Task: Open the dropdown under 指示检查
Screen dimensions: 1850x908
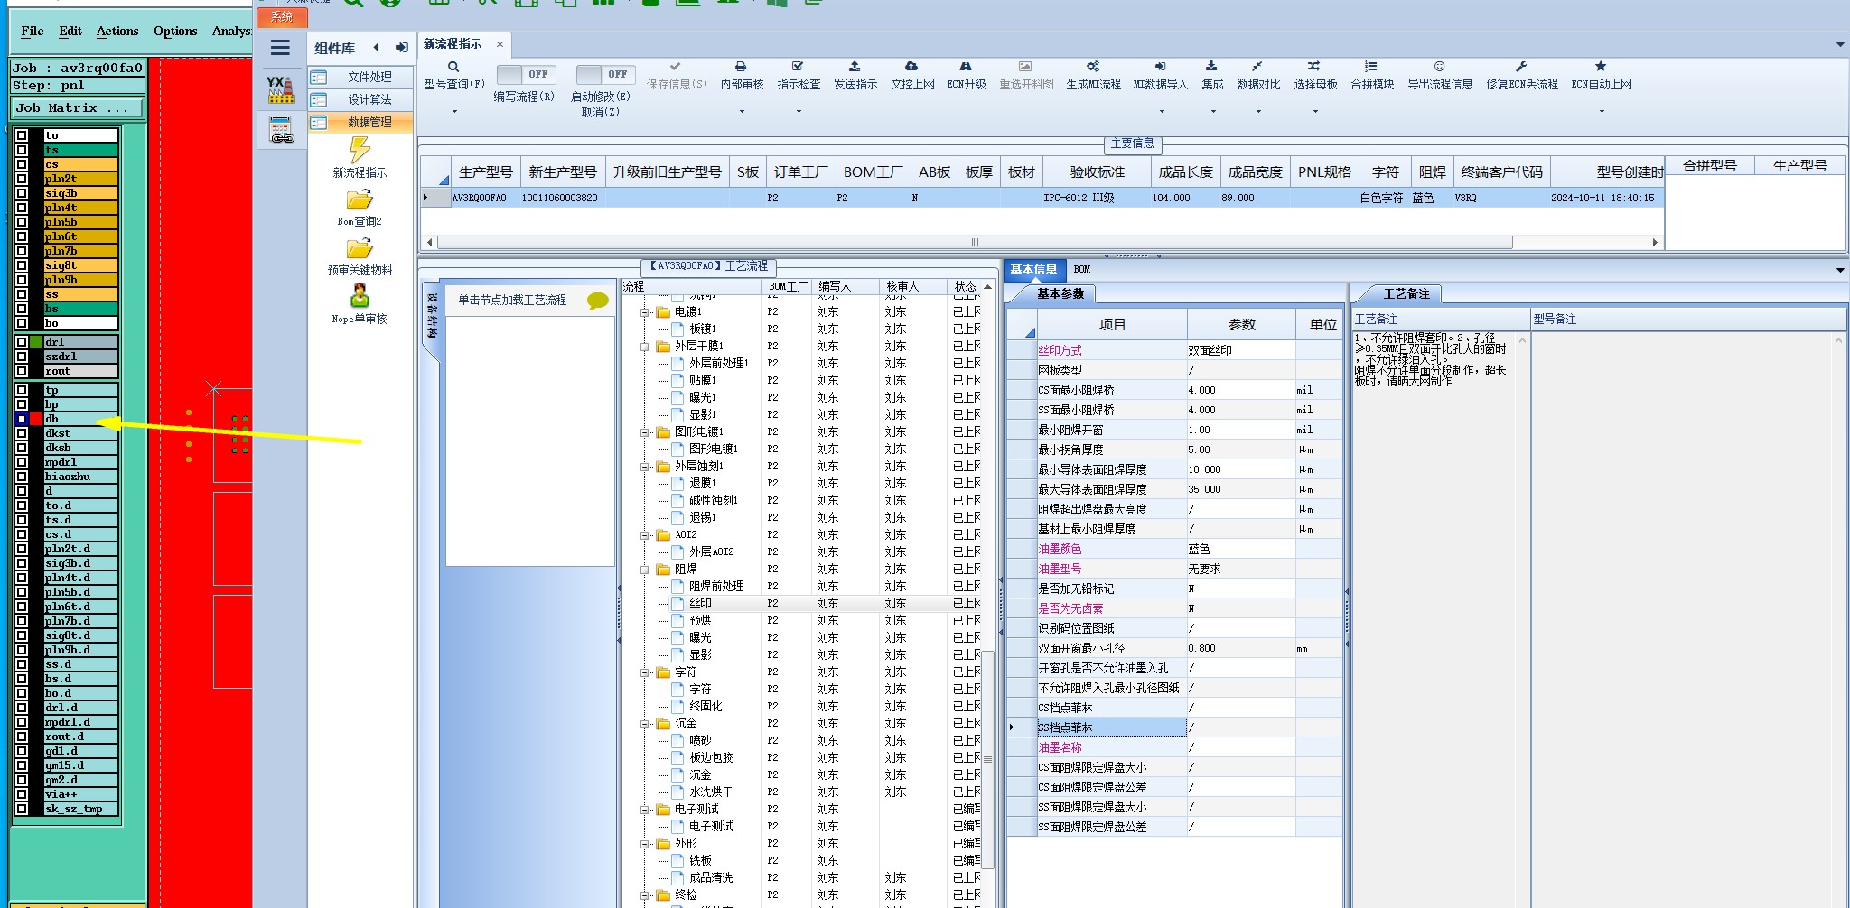Action: click(x=799, y=112)
